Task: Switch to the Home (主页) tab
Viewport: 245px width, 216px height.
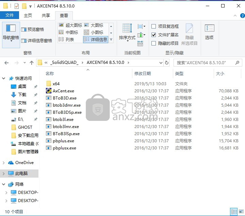Action: coord(28,15)
